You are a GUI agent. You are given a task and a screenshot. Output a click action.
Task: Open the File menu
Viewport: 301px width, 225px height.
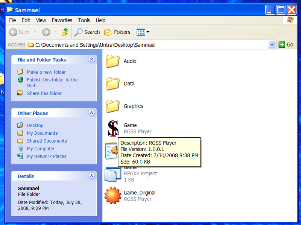tap(12, 20)
